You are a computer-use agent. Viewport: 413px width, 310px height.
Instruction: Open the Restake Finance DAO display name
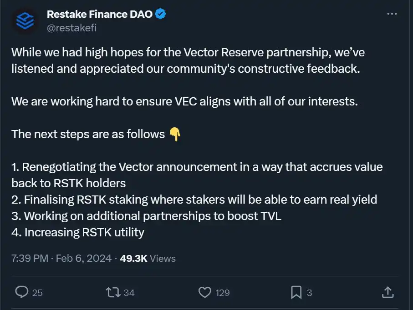click(100, 14)
